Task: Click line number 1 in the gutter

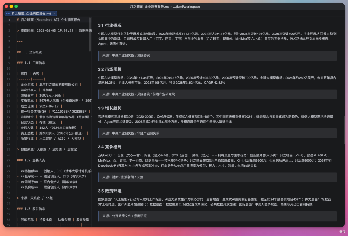Action: coord(9,20)
